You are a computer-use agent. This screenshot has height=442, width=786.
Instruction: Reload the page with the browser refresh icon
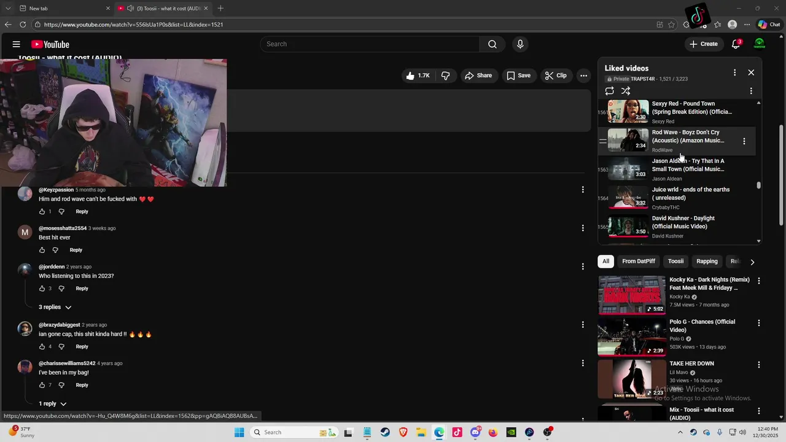[x=23, y=25]
